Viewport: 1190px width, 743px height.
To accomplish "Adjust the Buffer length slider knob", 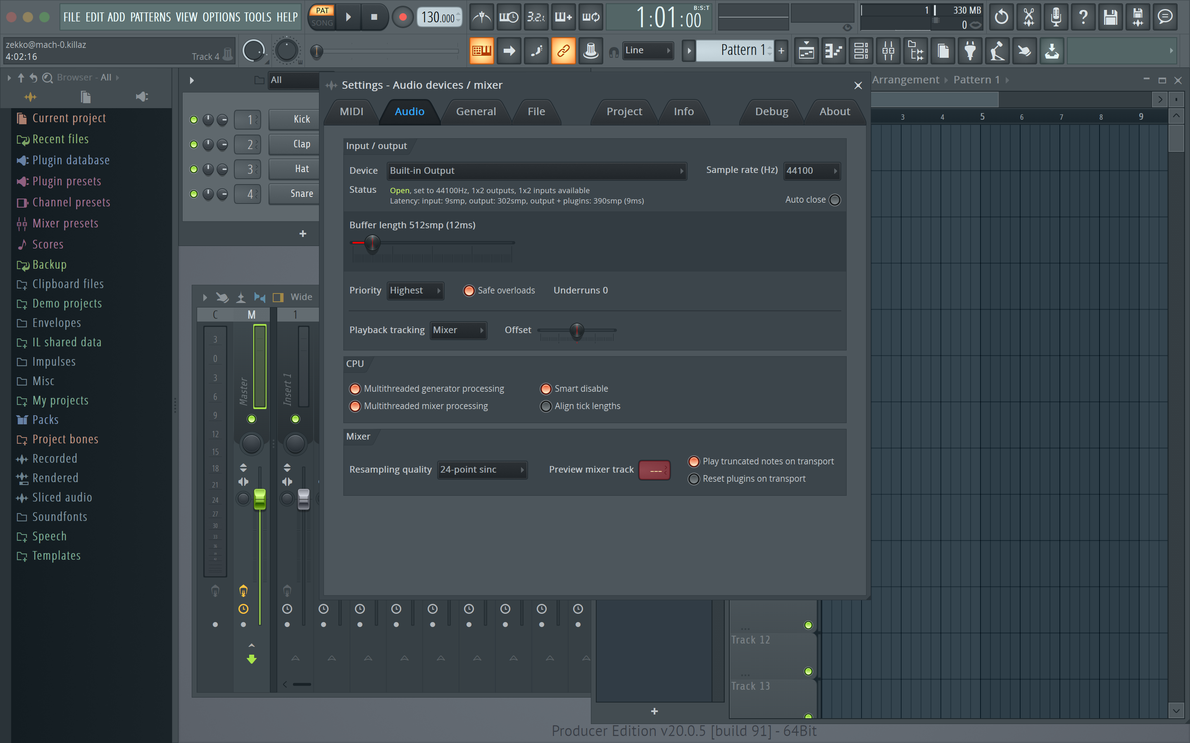I will pyautogui.click(x=372, y=243).
